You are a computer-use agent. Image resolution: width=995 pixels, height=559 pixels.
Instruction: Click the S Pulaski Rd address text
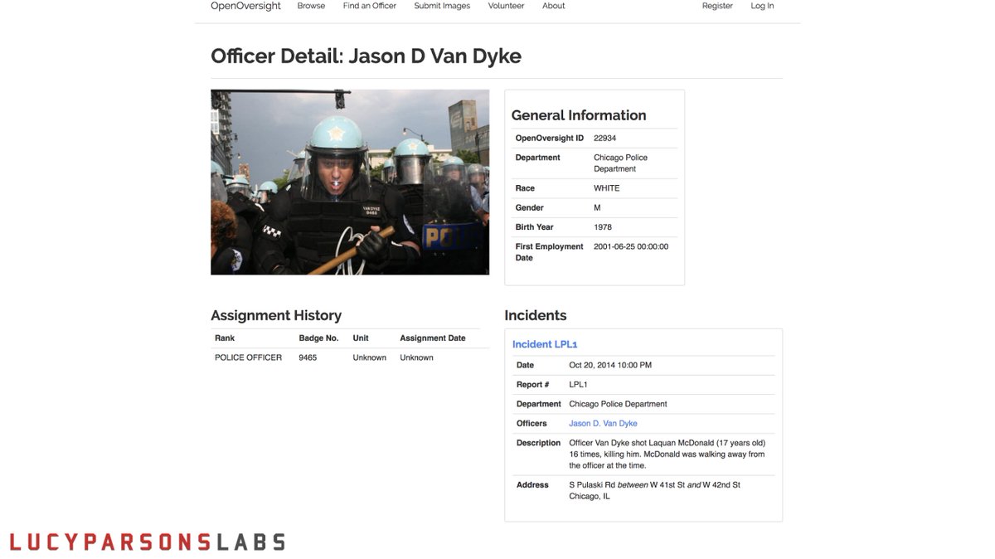point(654,491)
